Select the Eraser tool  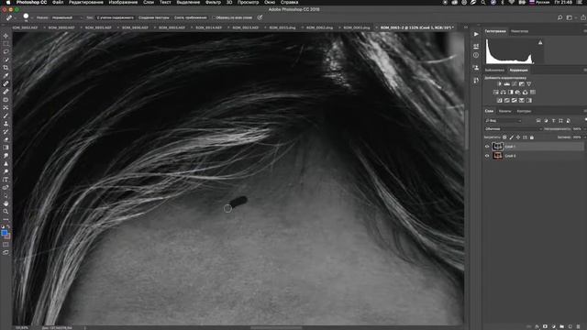(6, 139)
